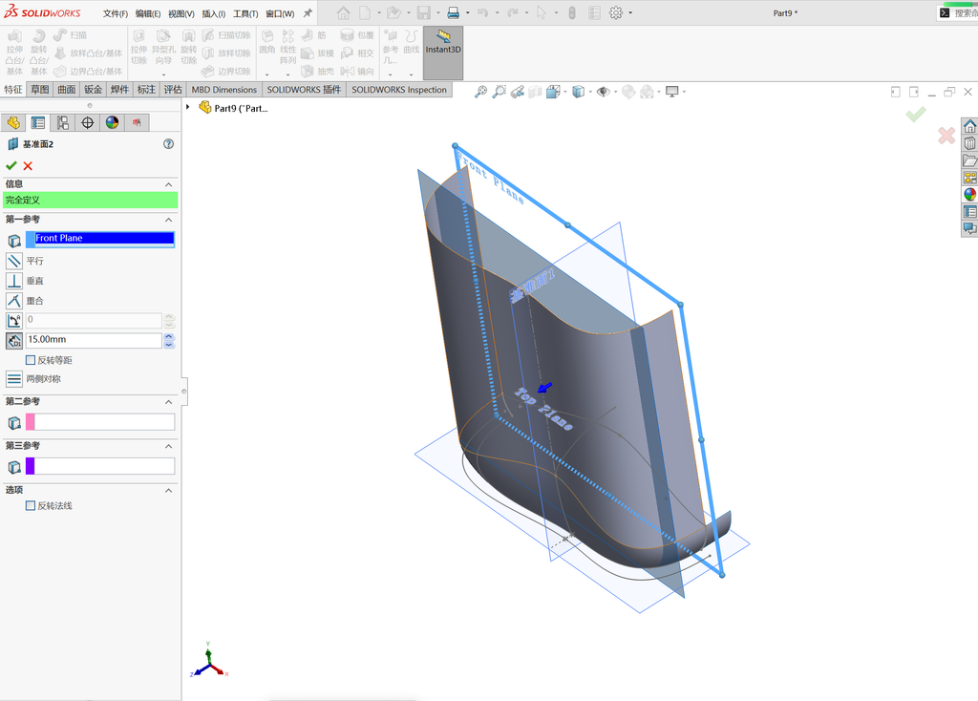
Task: Collapse the 第一参考 section
Action: [x=168, y=220]
